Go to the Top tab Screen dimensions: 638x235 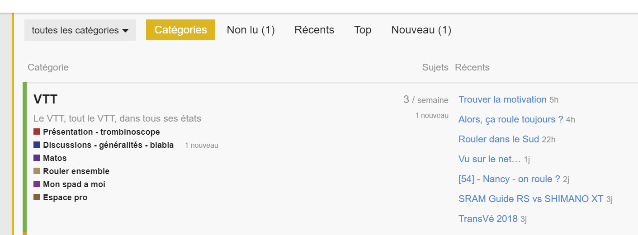[x=363, y=30]
